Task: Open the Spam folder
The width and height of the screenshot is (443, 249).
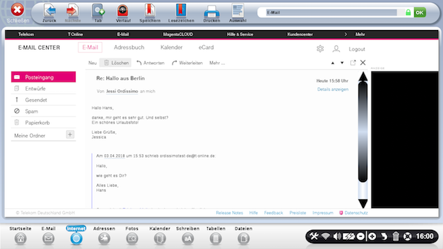Action: [44, 111]
